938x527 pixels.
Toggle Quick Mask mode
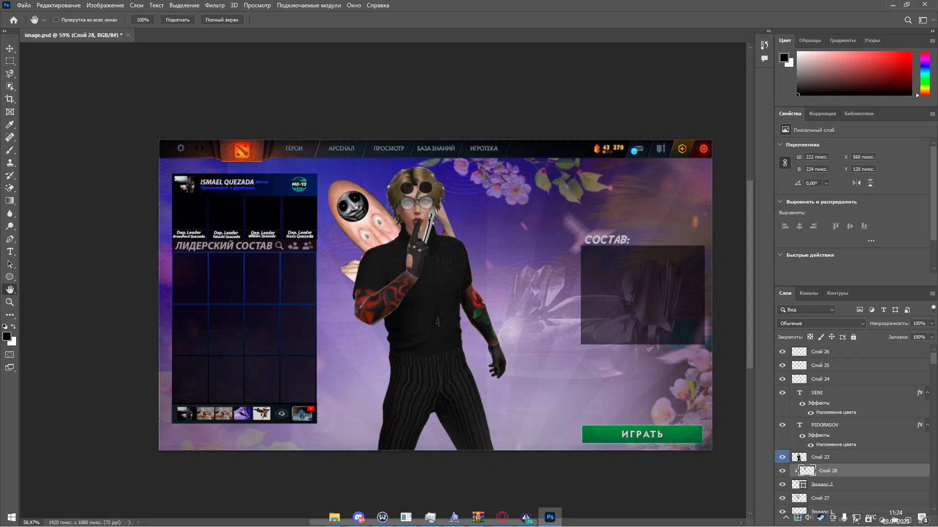(x=10, y=355)
